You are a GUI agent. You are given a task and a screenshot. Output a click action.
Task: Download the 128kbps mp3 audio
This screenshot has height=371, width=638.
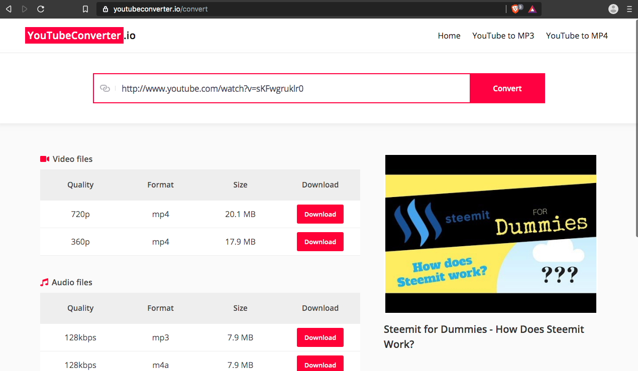coord(320,337)
